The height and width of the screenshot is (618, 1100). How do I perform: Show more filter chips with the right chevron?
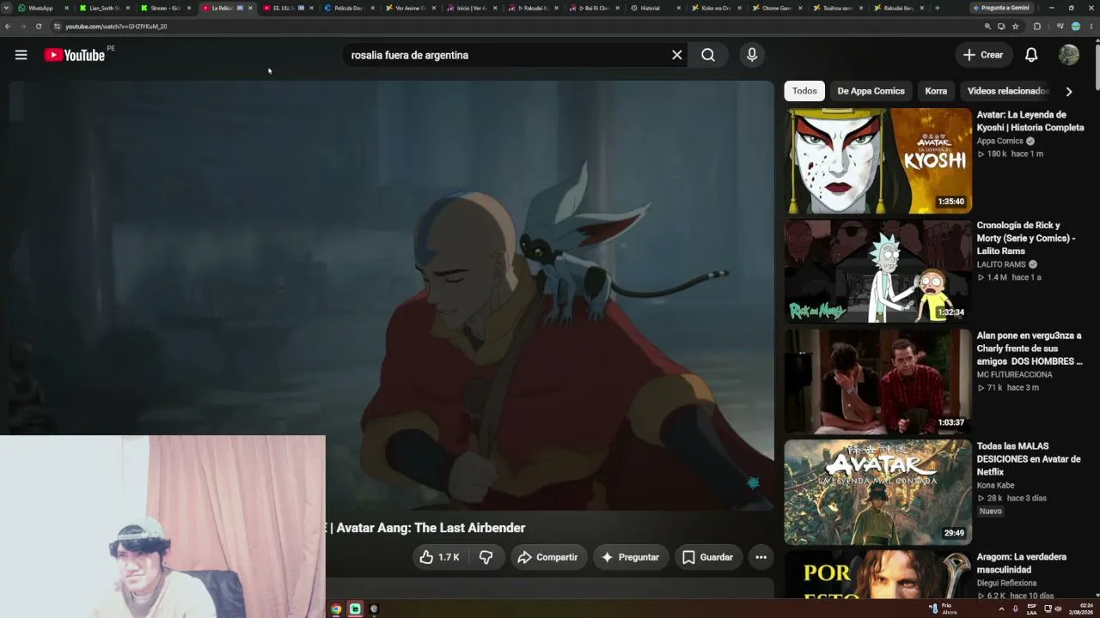pos(1069,91)
